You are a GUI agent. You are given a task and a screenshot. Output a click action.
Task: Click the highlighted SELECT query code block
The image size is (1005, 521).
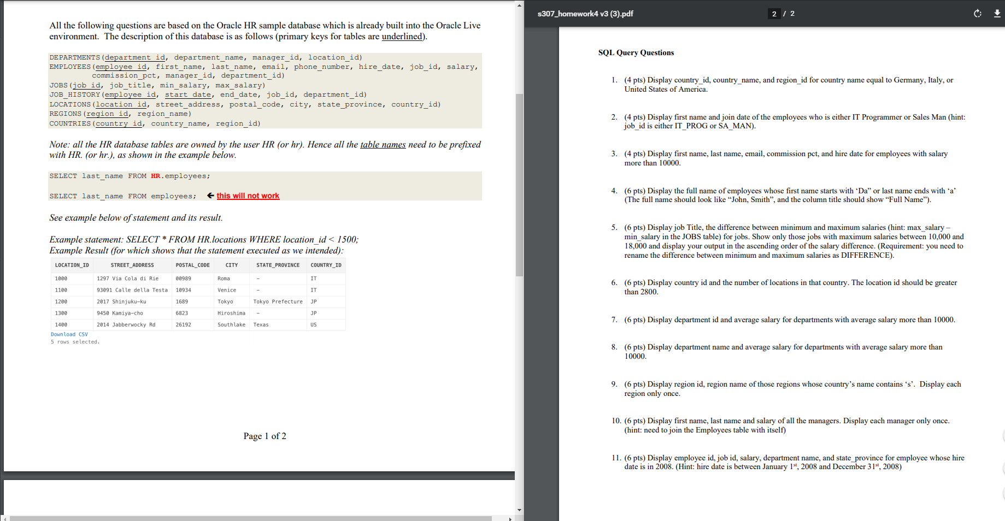click(130, 175)
